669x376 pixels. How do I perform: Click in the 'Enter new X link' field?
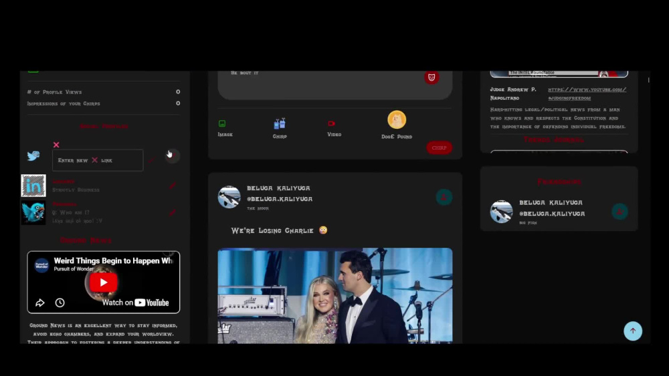coord(98,160)
